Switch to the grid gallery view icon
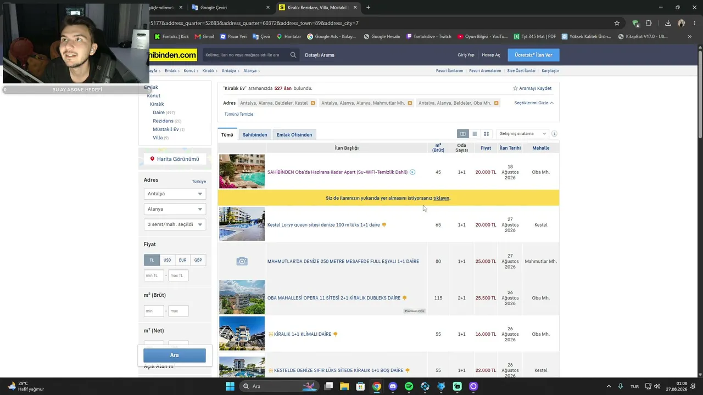This screenshot has width=703, height=395. point(486,134)
